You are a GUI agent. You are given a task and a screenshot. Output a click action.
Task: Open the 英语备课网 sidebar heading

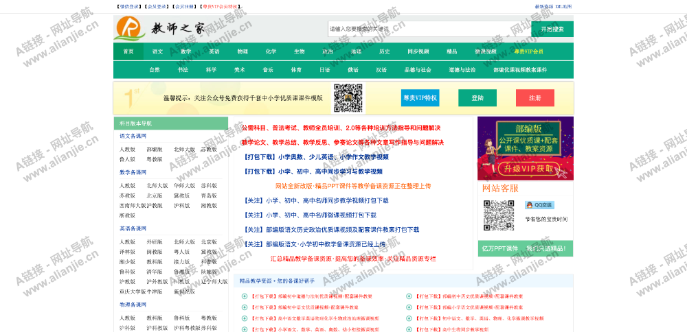[133, 229]
